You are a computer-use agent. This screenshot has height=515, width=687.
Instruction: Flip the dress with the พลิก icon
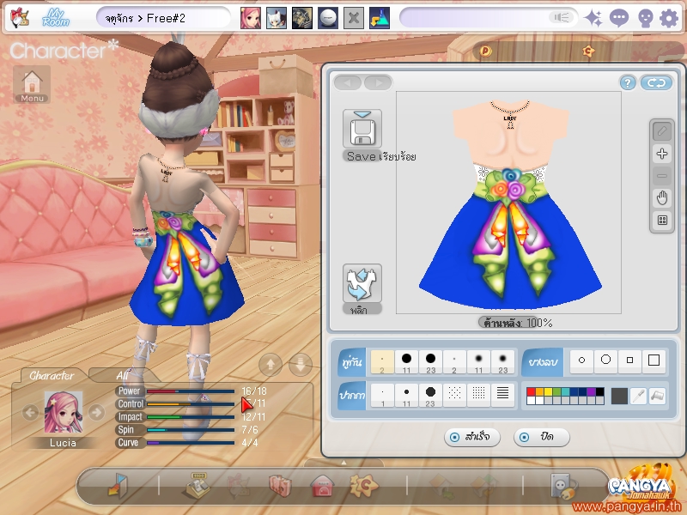point(362,283)
